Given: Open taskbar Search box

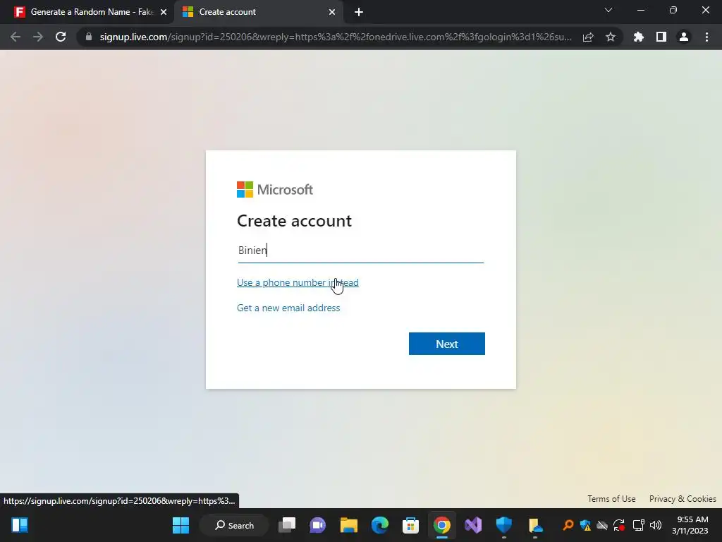Looking at the screenshot, I should [x=234, y=525].
